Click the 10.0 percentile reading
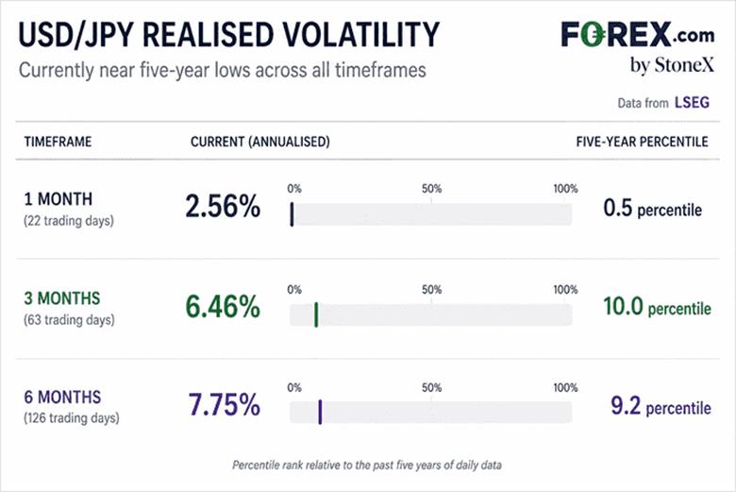Image resolution: width=736 pixels, height=492 pixels. (x=657, y=307)
